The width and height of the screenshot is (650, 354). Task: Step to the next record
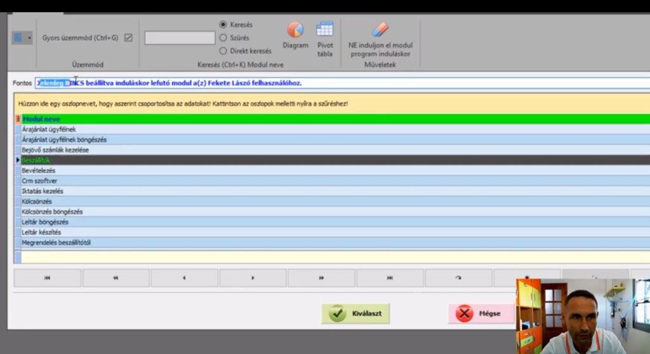[253, 278]
